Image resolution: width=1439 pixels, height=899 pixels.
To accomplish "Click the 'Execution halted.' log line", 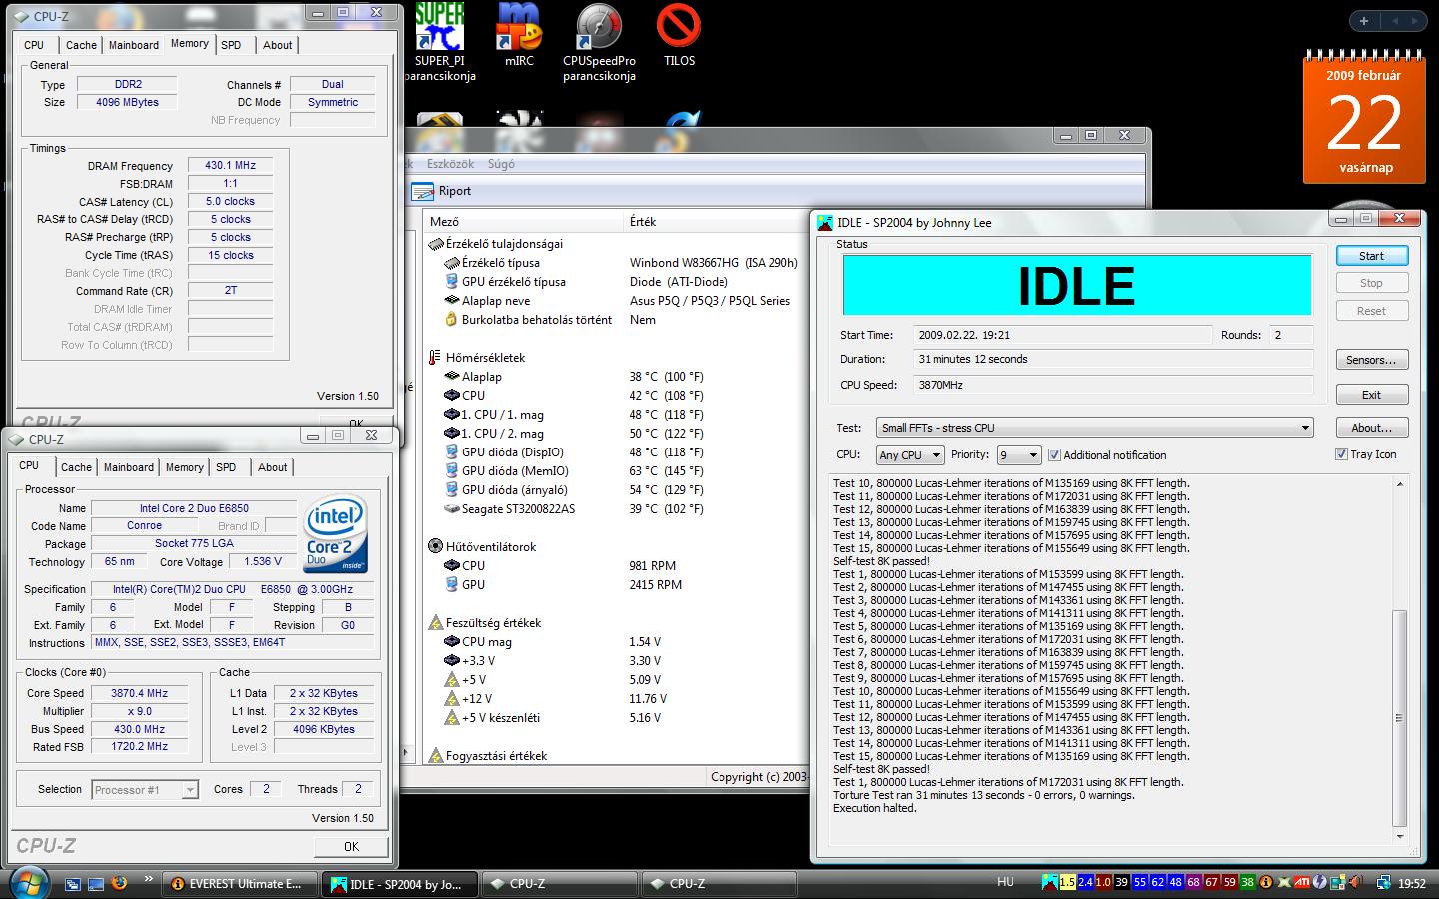I will pyautogui.click(x=874, y=809).
